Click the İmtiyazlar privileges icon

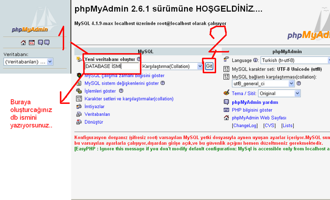[79, 106]
